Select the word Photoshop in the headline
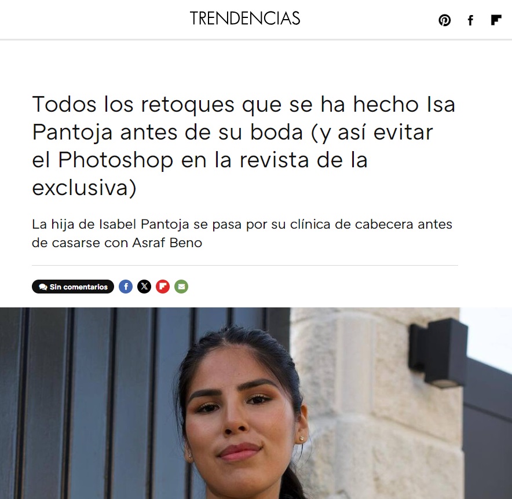Viewport: 512px width, 499px height. coord(116,160)
